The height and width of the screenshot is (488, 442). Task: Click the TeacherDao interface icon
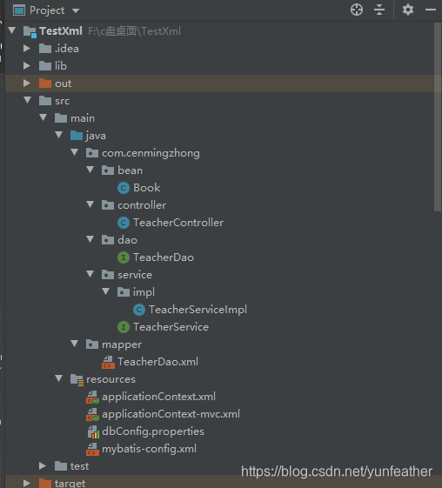point(124,257)
